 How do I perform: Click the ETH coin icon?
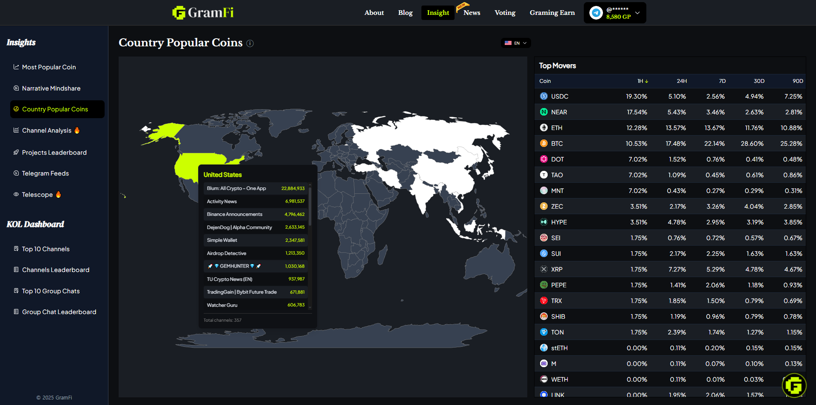tap(543, 128)
